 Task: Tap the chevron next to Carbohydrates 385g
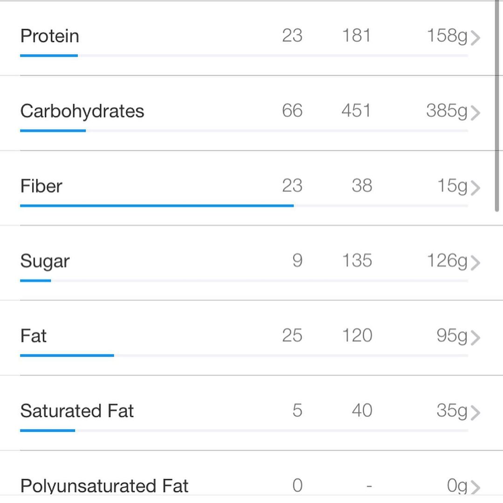[475, 113]
